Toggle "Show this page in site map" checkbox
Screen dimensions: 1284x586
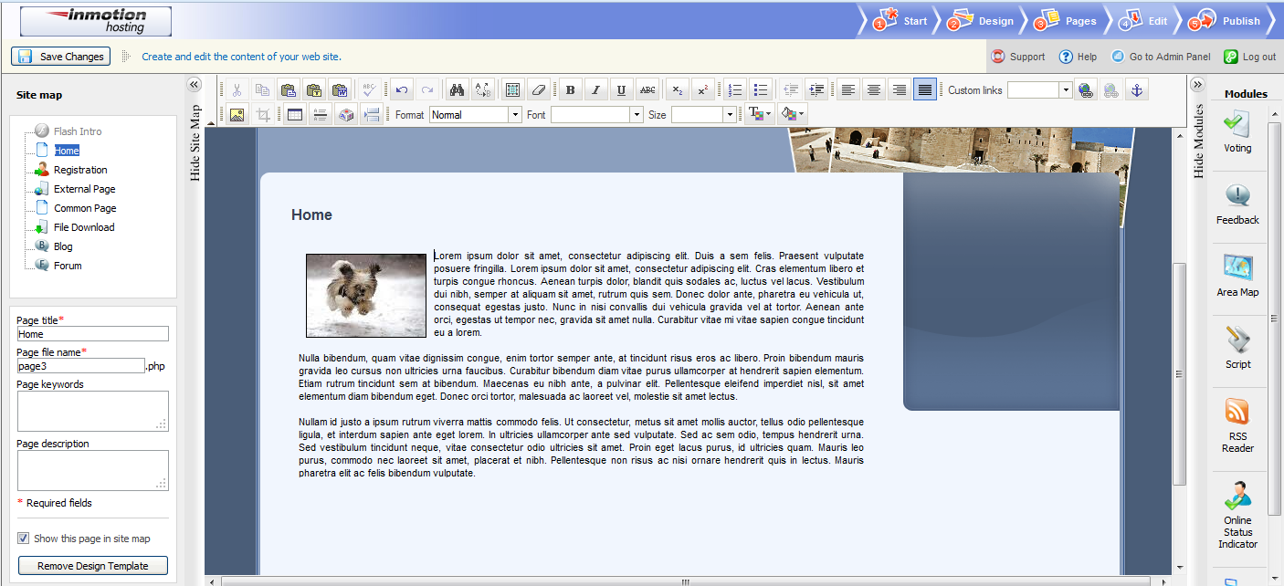pyautogui.click(x=24, y=539)
